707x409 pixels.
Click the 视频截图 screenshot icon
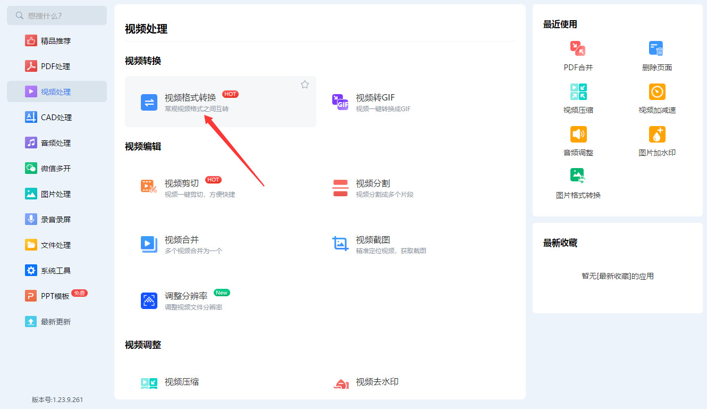pos(340,244)
